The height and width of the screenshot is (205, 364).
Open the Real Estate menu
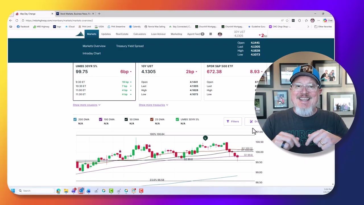[x=122, y=34]
